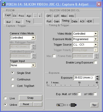This screenshot has width=103, height=112.
Task: Open the Trigger Source dropdown
Action: pyautogui.click(x=96, y=45)
